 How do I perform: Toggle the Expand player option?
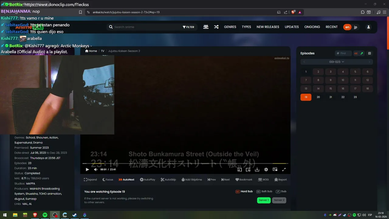click(90, 179)
